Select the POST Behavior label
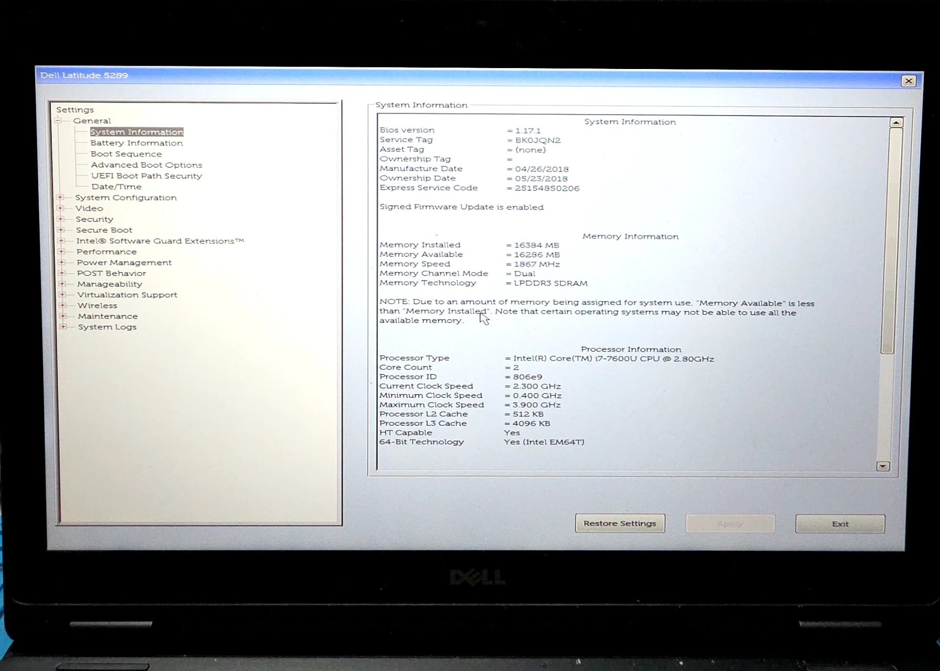 click(x=111, y=273)
